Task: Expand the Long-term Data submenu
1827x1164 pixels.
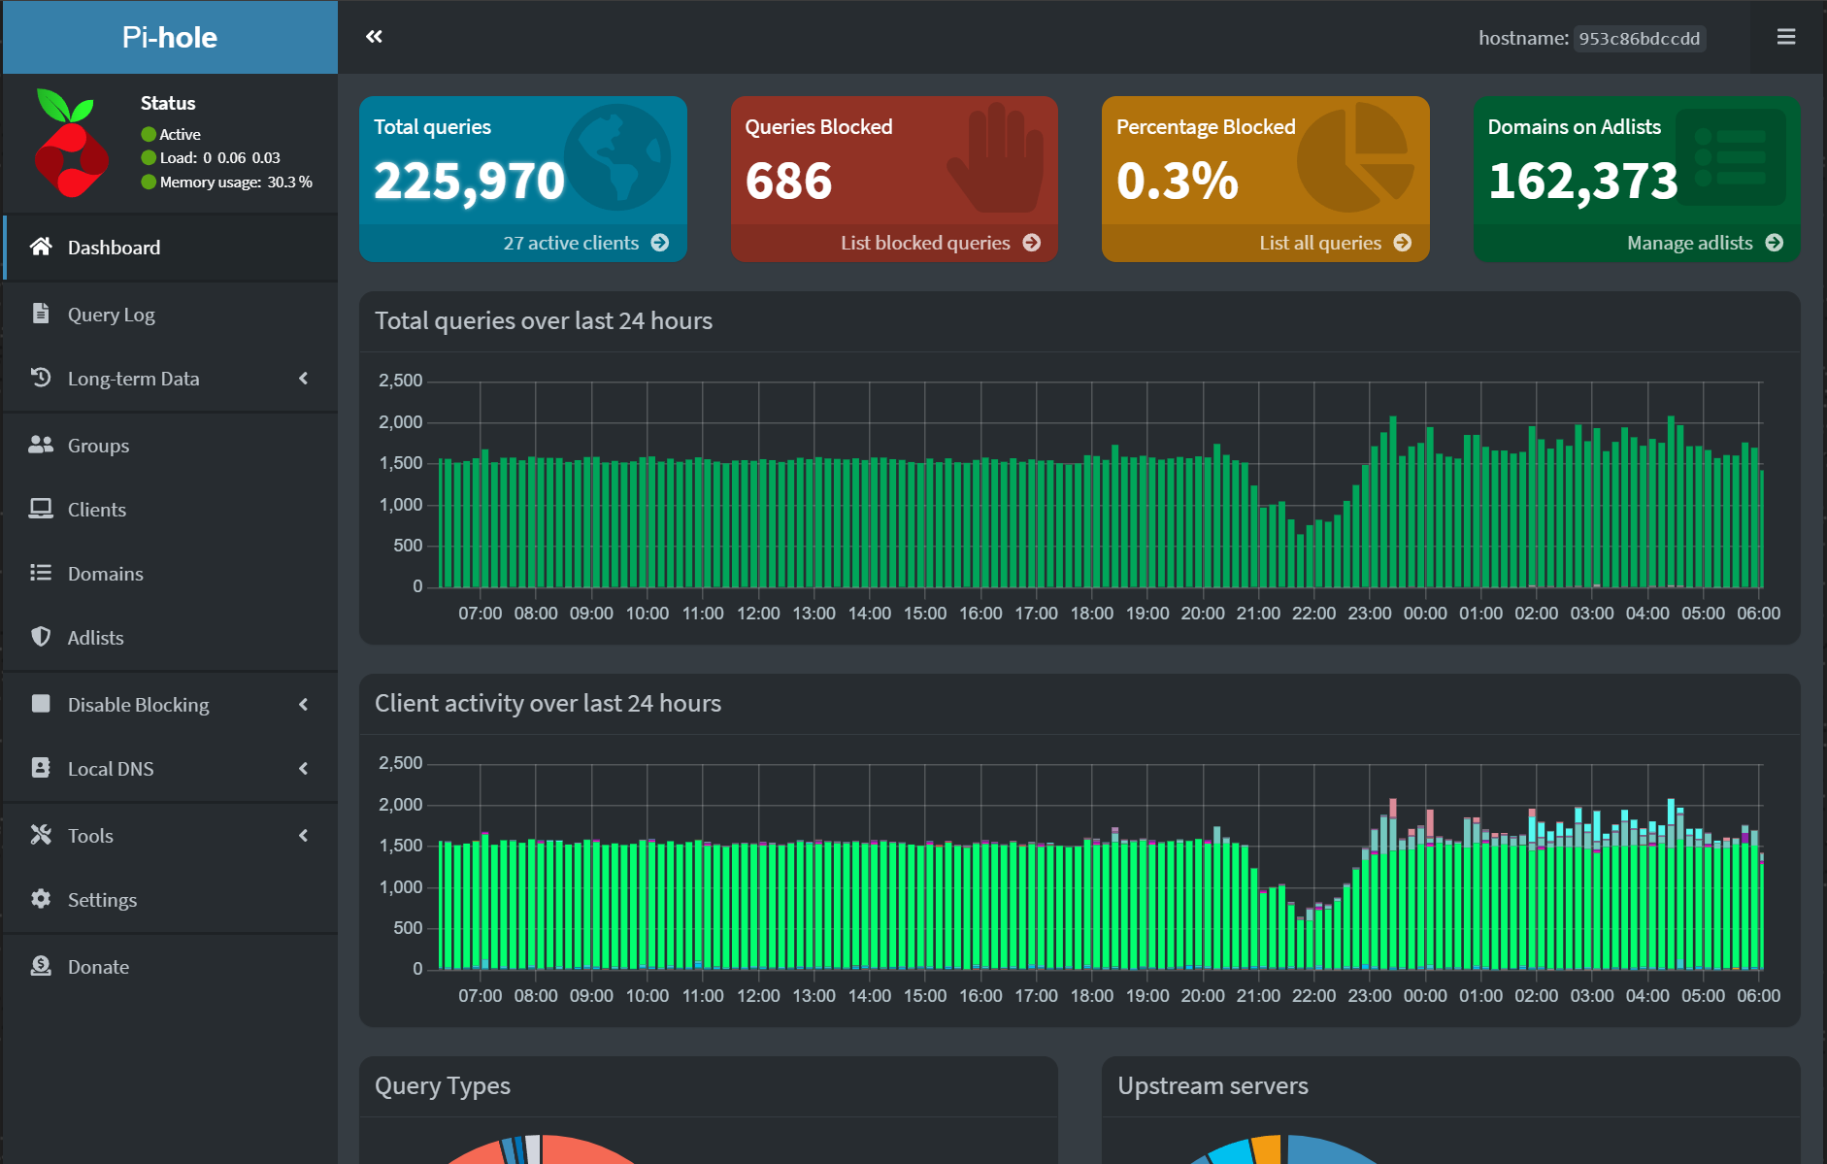Action: (x=304, y=378)
